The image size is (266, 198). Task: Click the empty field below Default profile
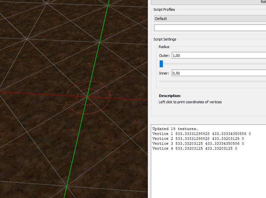(x=210, y=28)
